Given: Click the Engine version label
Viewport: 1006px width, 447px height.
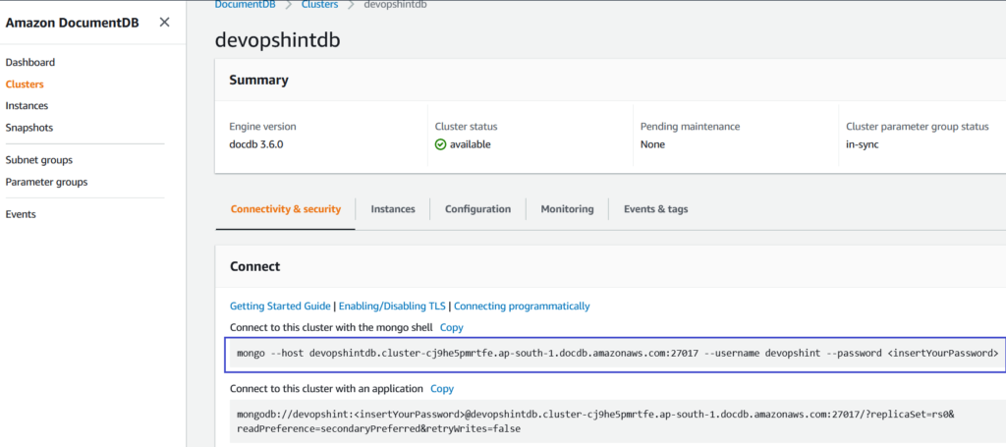Looking at the screenshot, I should pos(262,127).
